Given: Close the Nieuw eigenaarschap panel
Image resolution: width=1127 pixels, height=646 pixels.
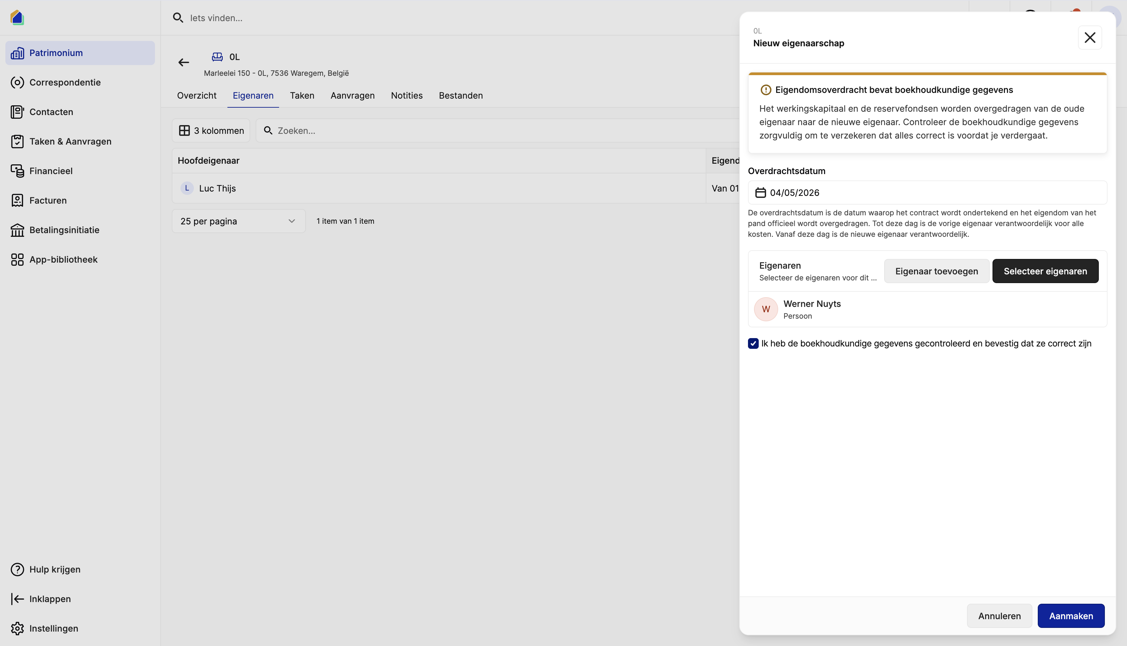Looking at the screenshot, I should click(1090, 38).
